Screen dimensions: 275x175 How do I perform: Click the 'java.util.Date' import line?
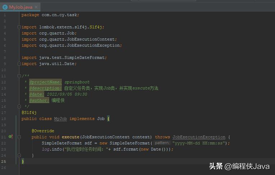click(x=49, y=64)
